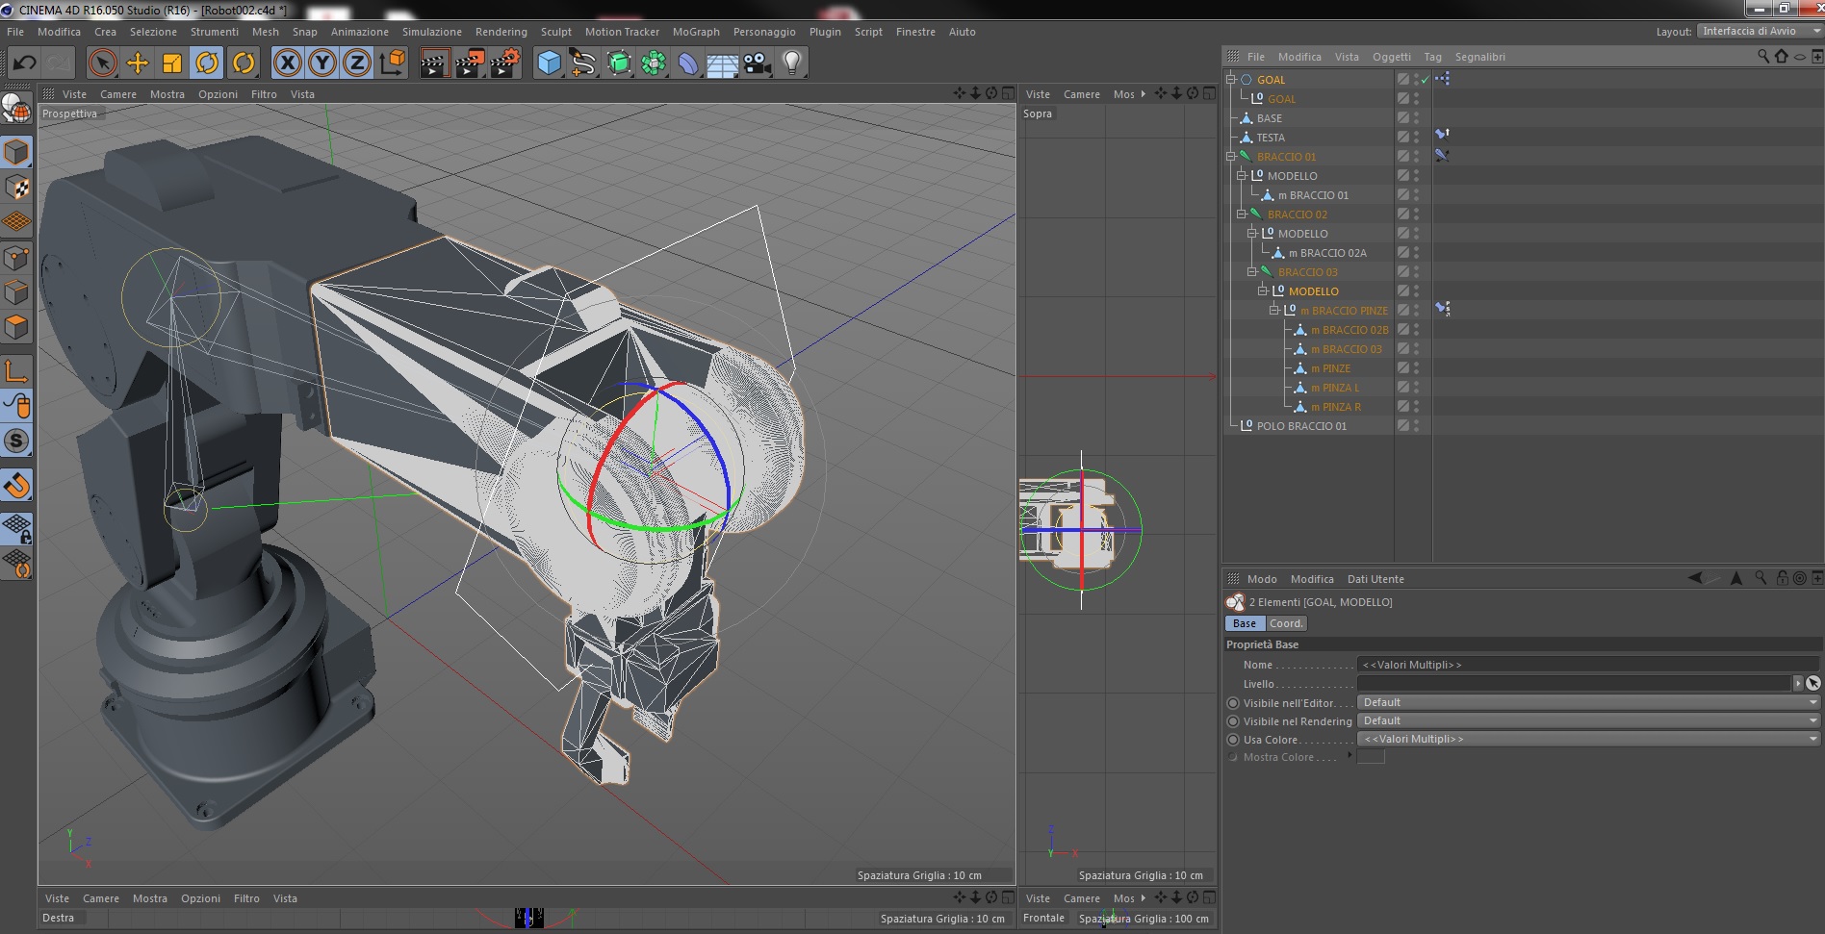Click the Undo arrow icon

pyautogui.click(x=24, y=63)
